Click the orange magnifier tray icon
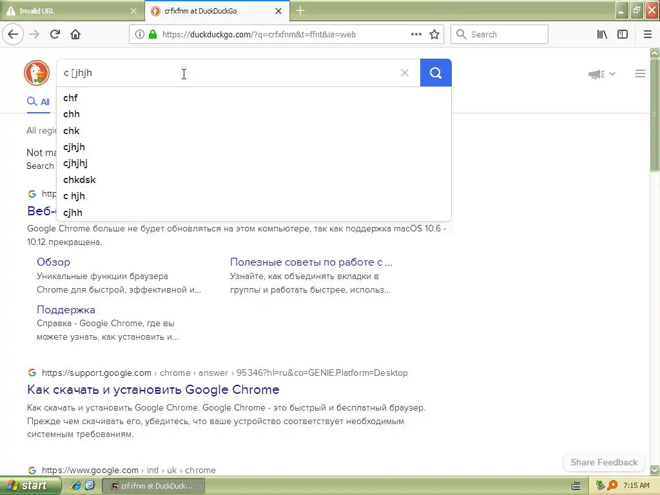The width and height of the screenshot is (660, 495). [x=612, y=486]
